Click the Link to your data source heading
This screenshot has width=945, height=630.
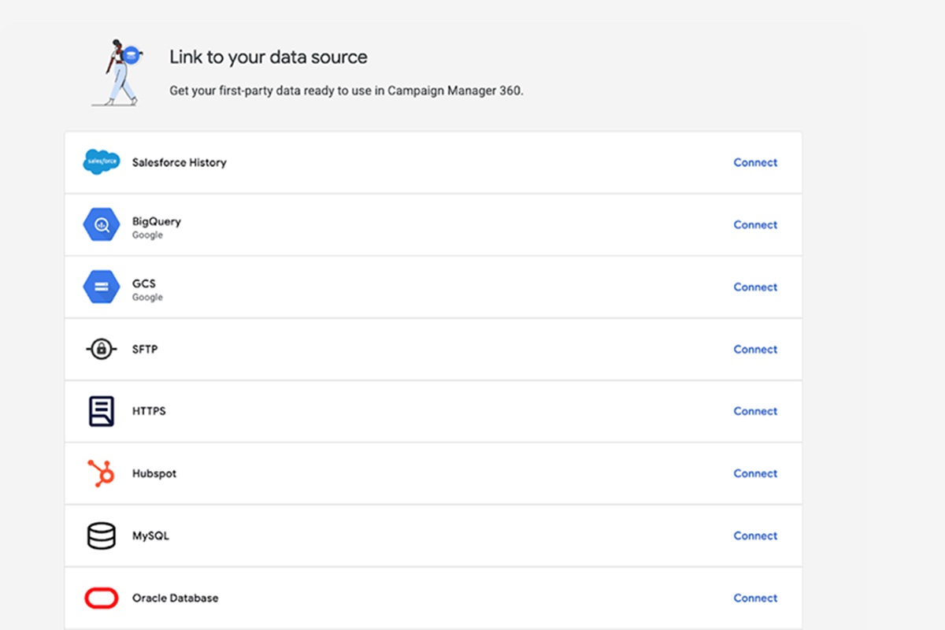pos(269,57)
